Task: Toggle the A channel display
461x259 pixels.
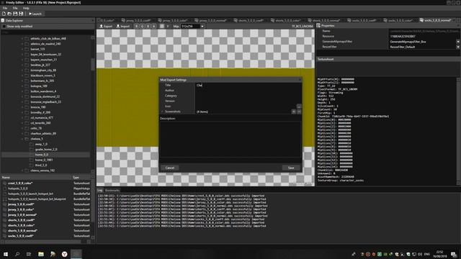Action: click(153, 26)
